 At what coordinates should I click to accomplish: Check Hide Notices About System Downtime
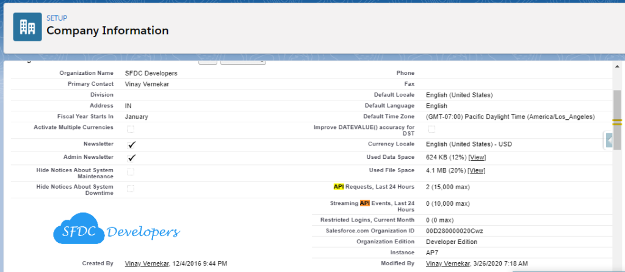point(131,189)
